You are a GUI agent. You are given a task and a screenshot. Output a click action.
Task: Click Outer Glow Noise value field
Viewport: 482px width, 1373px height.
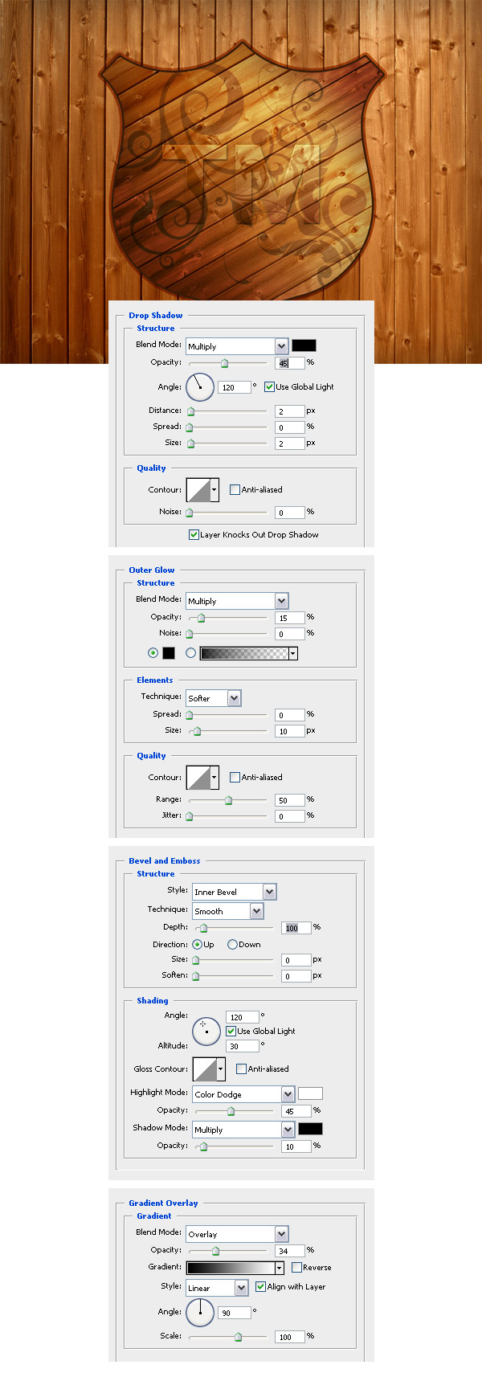click(x=290, y=634)
